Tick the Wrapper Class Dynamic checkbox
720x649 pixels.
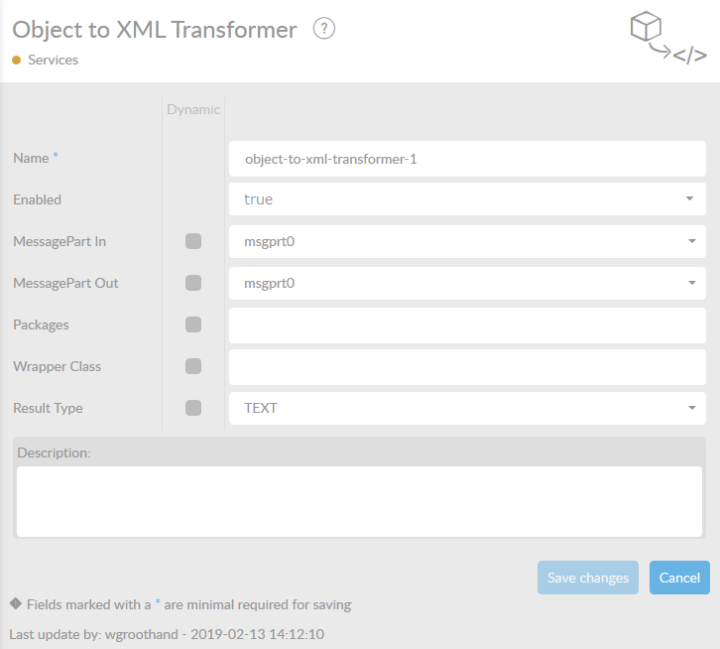[x=193, y=366]
